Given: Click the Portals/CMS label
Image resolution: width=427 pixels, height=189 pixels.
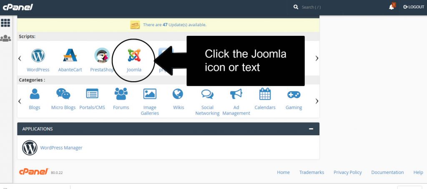Looking at the screenshot, I should coord(92,107).
